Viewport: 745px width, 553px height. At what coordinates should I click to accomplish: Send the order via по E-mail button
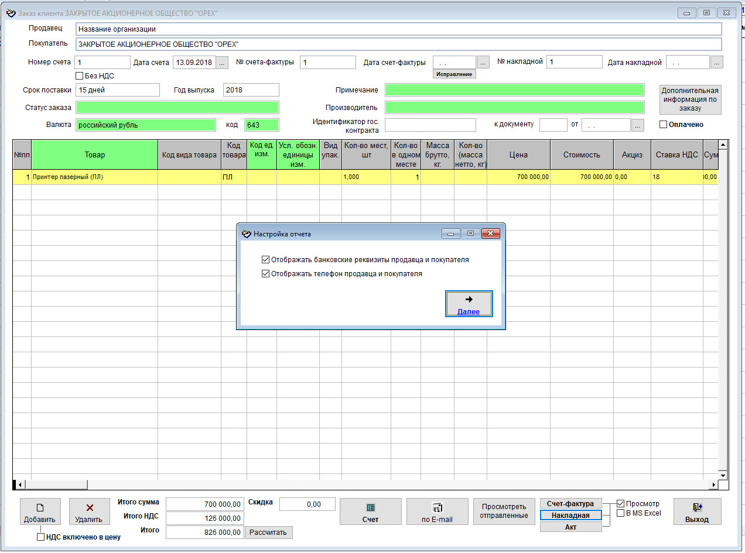click(x=437, y=513)
